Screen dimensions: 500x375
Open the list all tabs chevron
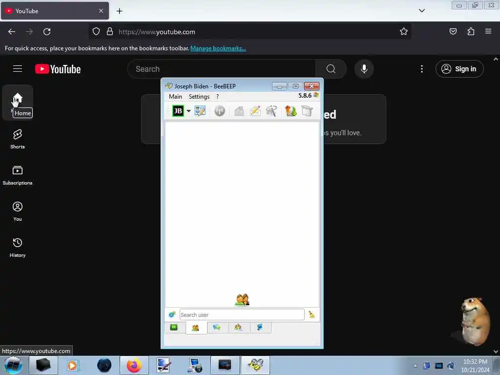421,11
